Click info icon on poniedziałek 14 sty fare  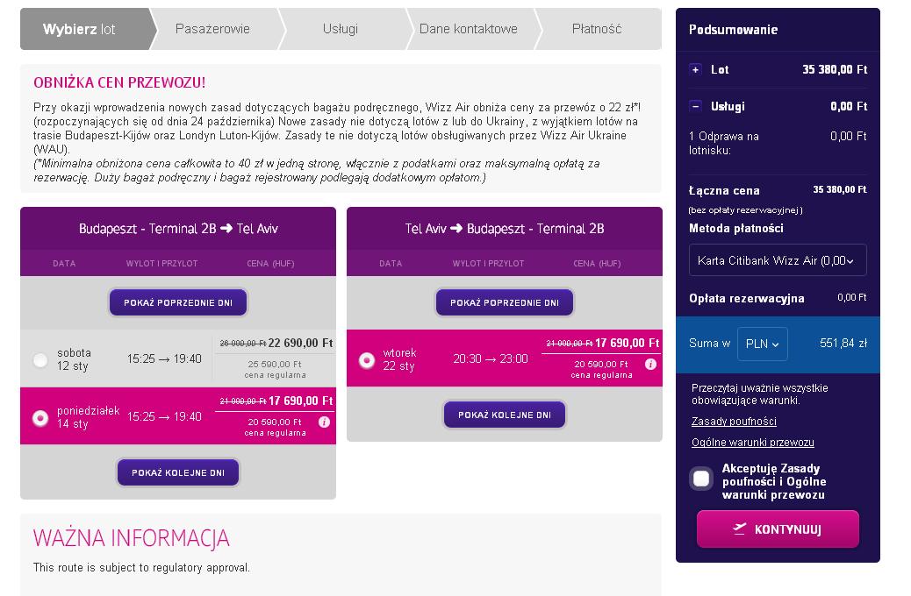click(x=324, y=422)
